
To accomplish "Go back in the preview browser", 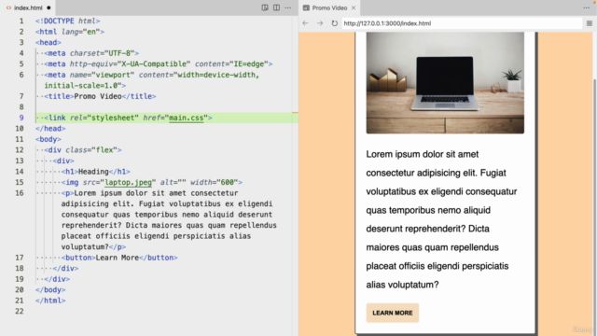I will 305,23.
